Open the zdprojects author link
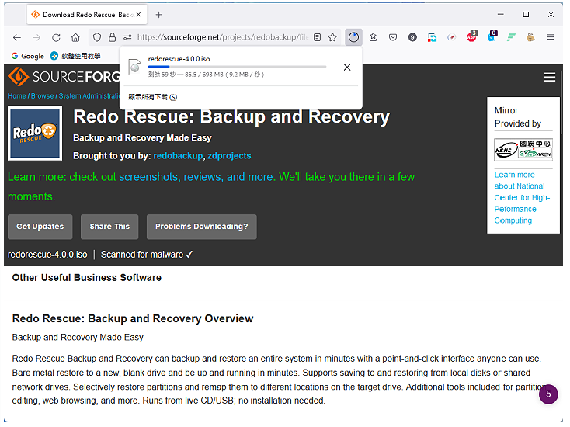Screen dimensions: 570x427 coord(229,156)
